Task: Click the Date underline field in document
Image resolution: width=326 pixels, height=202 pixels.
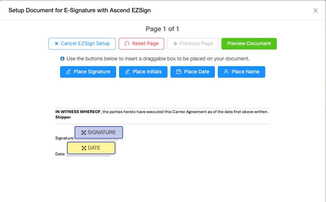Action: pos(89,155)
